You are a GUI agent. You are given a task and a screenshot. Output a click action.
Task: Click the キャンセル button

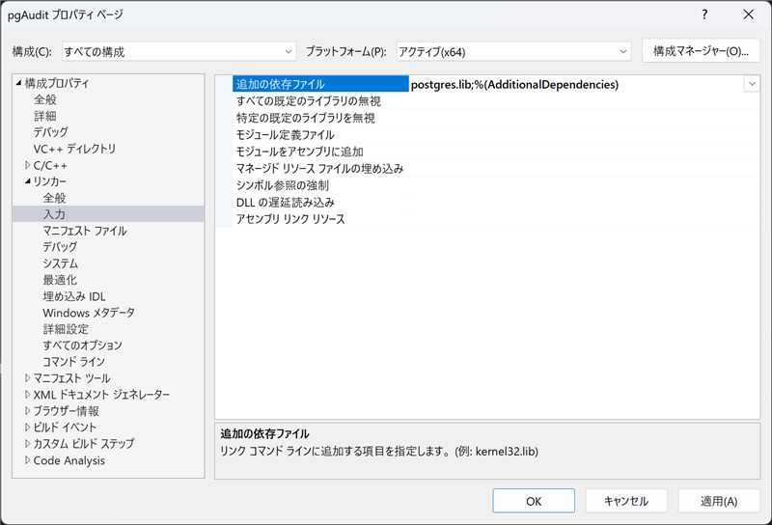point(626,501)
